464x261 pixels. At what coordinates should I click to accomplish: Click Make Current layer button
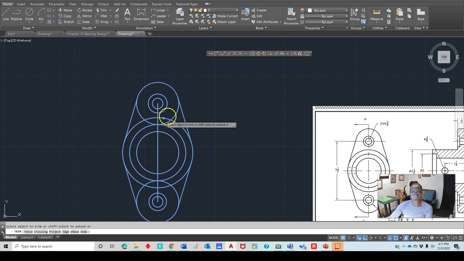point(225,16)
